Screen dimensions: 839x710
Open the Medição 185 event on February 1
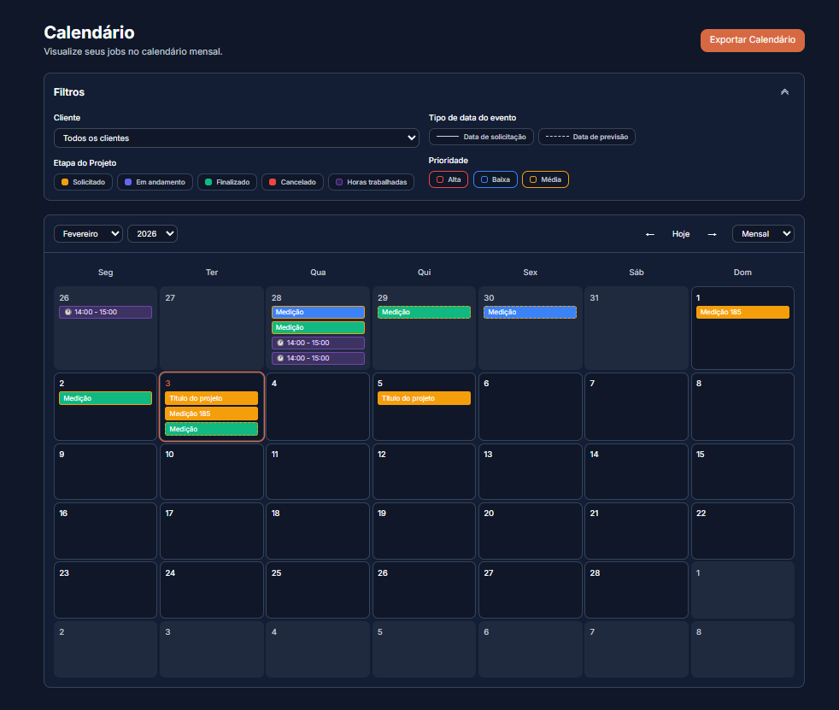point(742,311)
